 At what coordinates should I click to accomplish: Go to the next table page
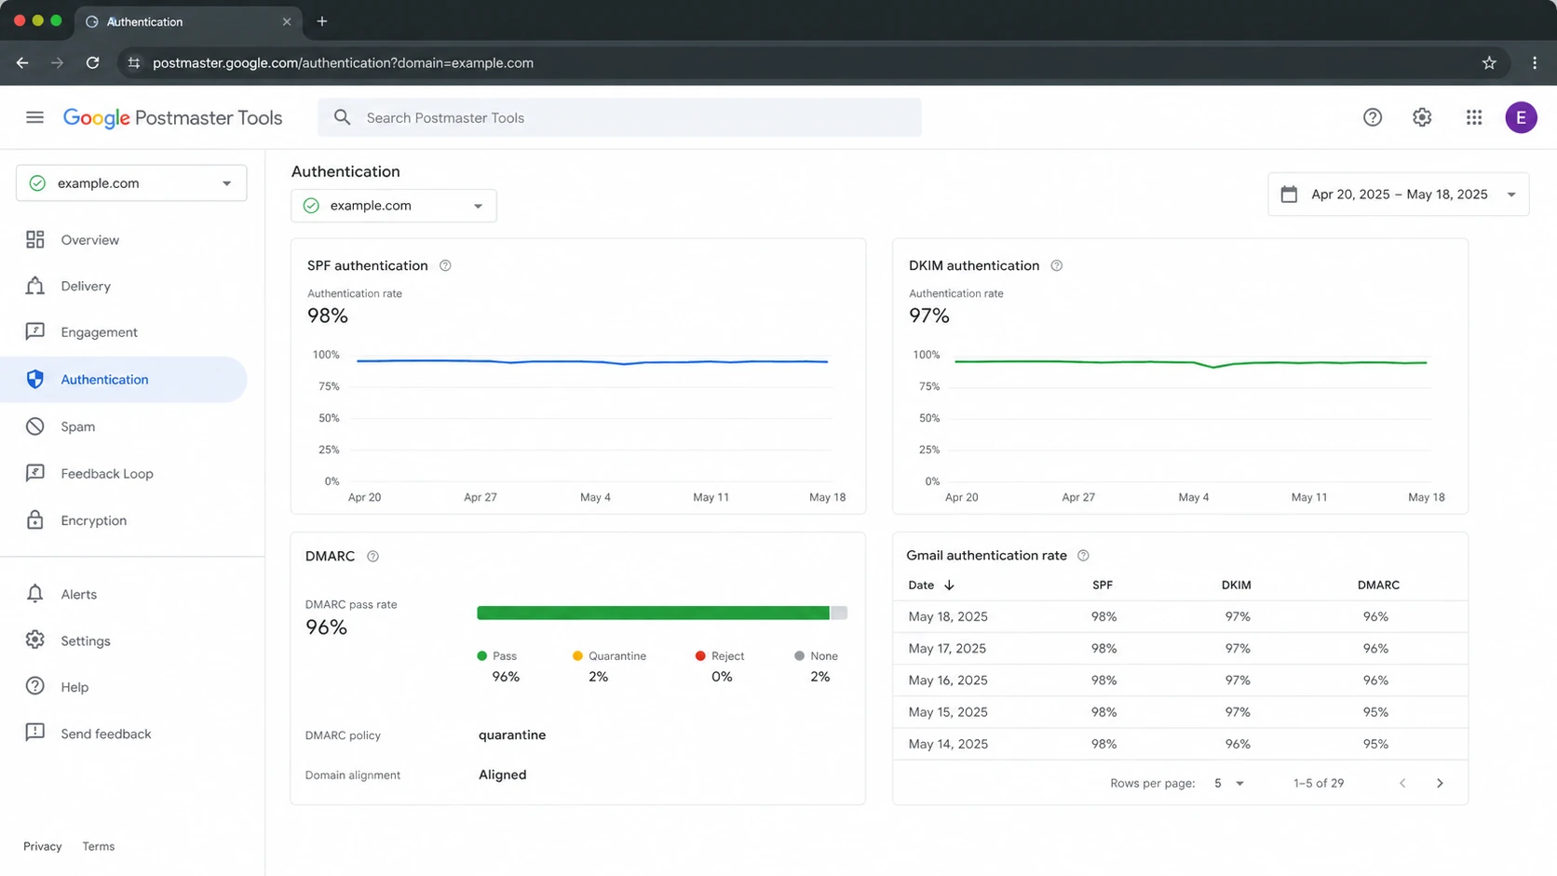coord(1440,783)
